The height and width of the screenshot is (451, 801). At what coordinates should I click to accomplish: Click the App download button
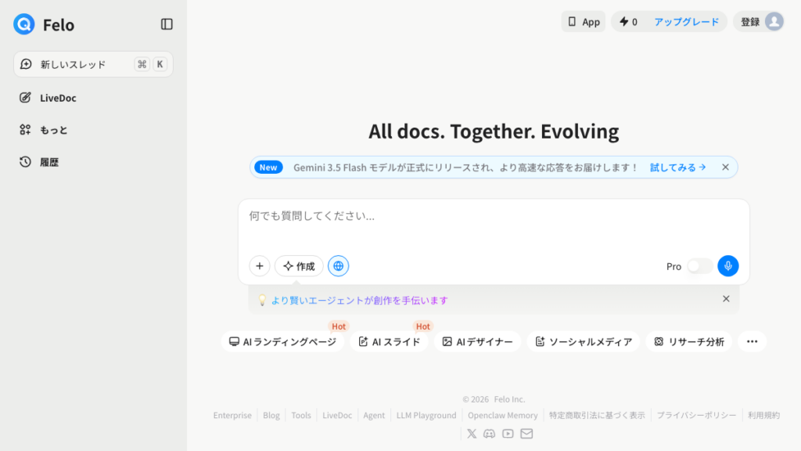tap(584, 21)
